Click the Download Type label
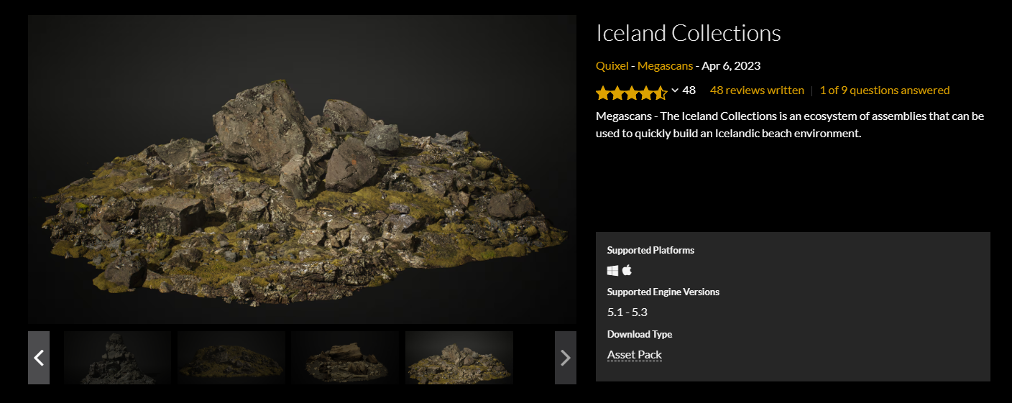The width and height of the screenshot is (1012, 403). click(x=640, y=334)
